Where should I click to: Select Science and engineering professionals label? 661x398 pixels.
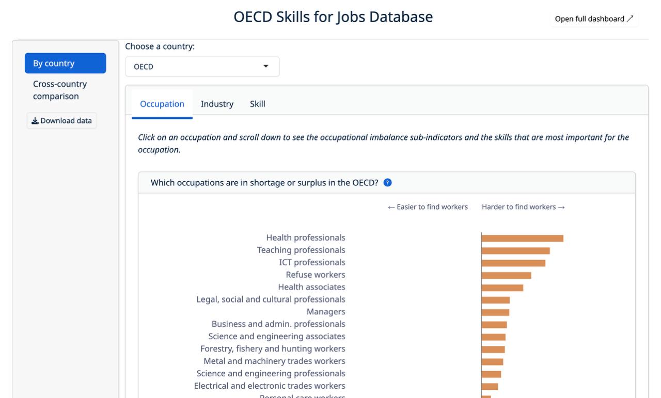pos(271,374)
